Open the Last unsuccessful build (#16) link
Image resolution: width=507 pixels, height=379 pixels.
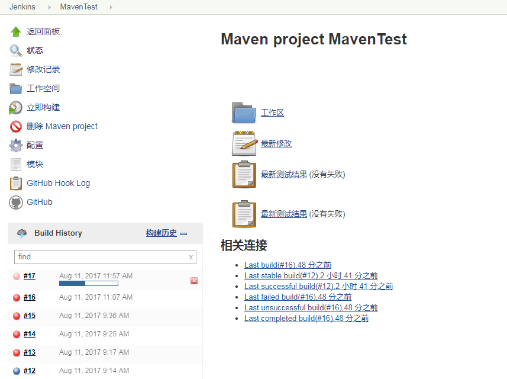click(311, 308)
